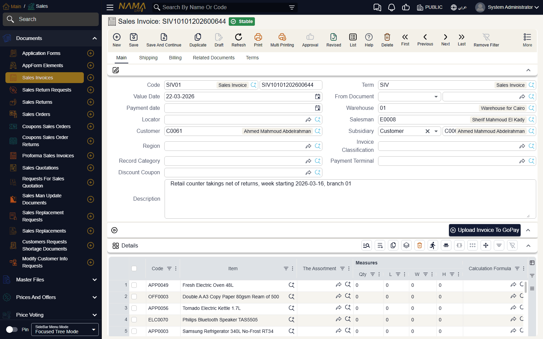Open Value Date calendar picker
The height and width of the screenshot is (339, 543).
(x=318, y=97)
